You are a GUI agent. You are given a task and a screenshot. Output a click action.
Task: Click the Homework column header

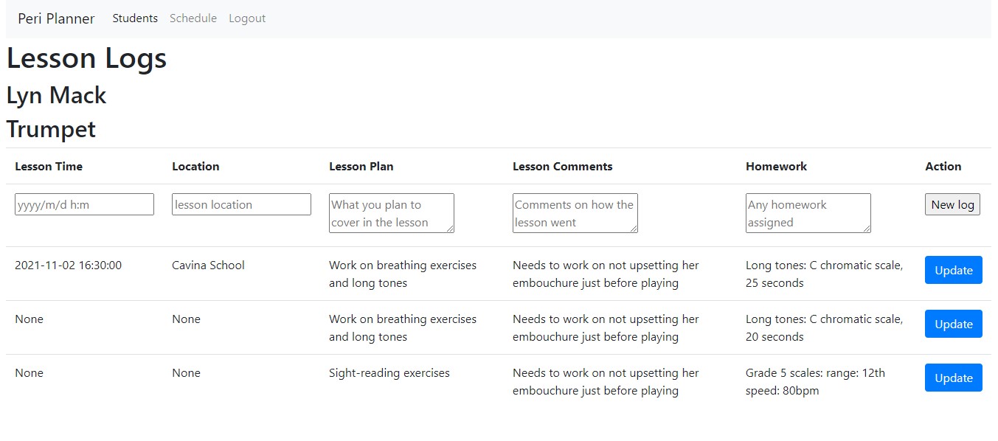point(776,167)
